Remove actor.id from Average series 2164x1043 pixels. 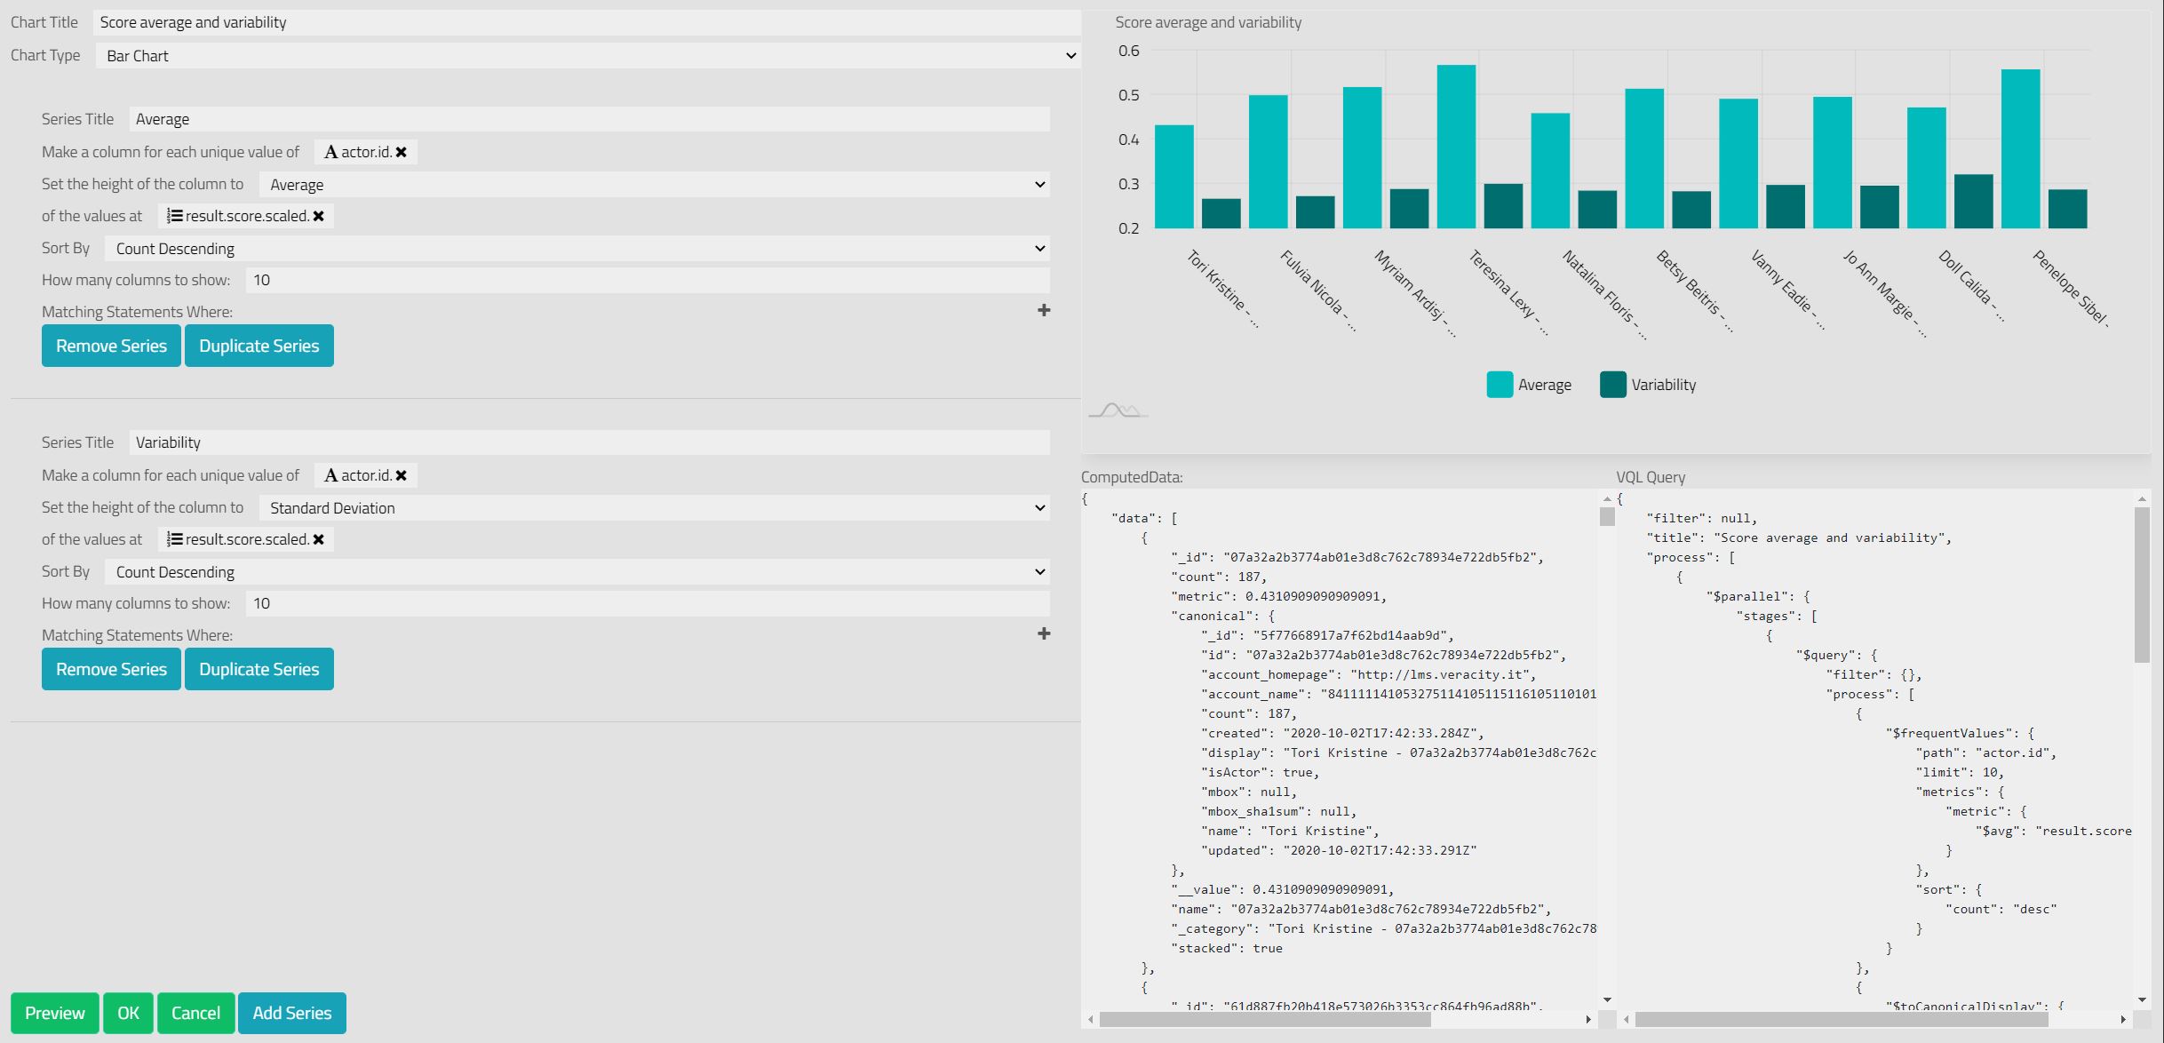coord(402,152)
